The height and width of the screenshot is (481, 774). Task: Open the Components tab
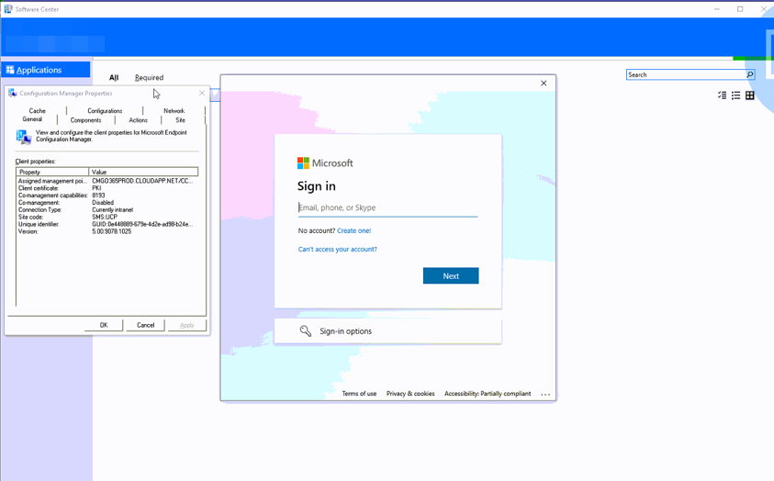pyautogui.click(x=85, y=120)
